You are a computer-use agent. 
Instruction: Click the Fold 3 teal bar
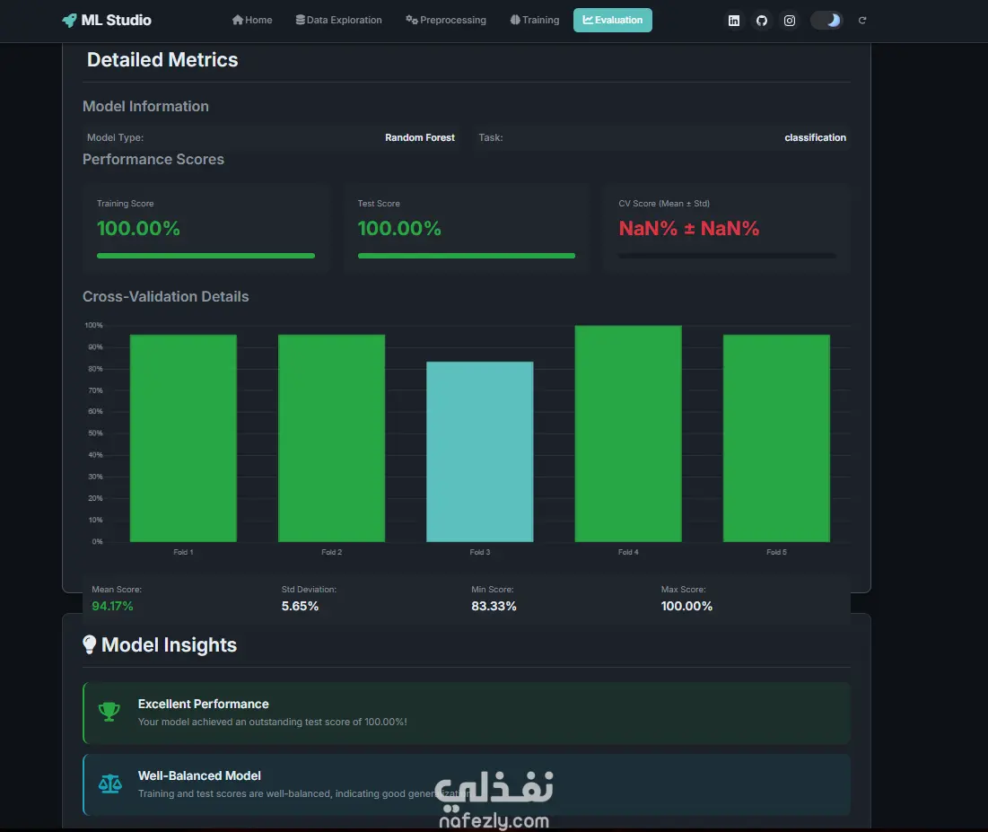point(479,451)
